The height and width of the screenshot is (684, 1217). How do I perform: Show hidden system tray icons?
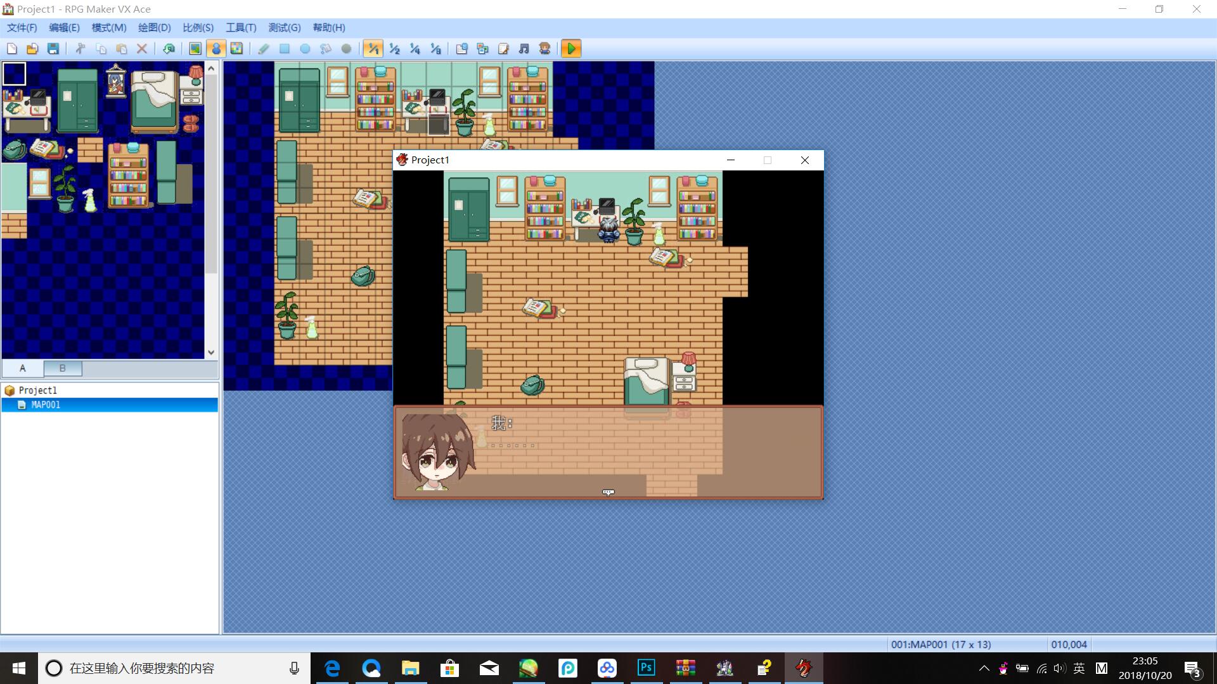click(x=984, y=668)
